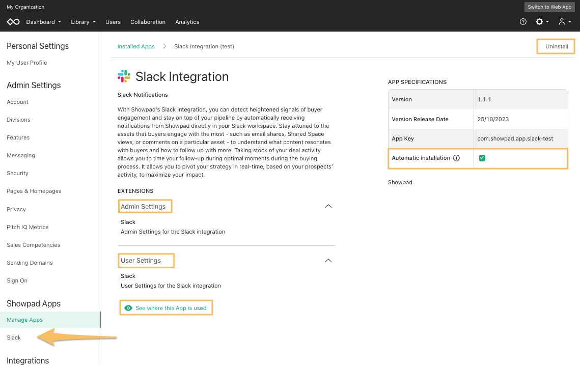Open Features settings page
This screenshot has height=365, width=580.
tap(18, 137)
